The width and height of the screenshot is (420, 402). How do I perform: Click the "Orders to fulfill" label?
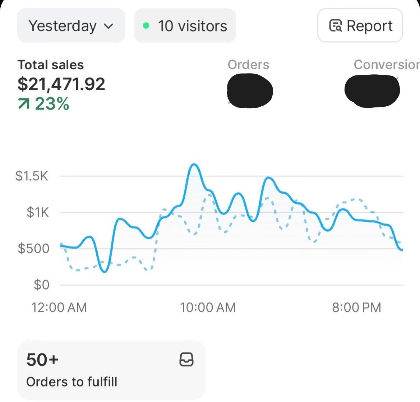click(x=72, y=382)
